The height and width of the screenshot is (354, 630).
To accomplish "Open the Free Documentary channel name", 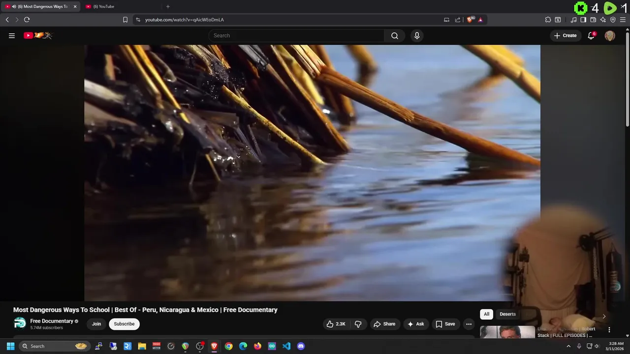I will click(x=52, y=321).
